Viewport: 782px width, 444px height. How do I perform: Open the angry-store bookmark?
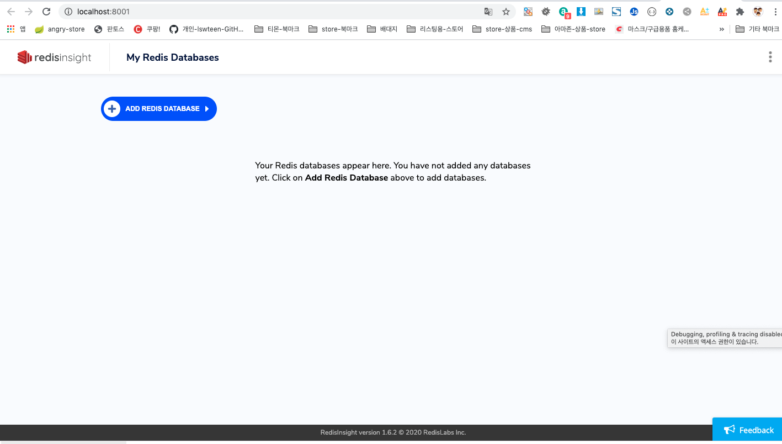point(60,29)
